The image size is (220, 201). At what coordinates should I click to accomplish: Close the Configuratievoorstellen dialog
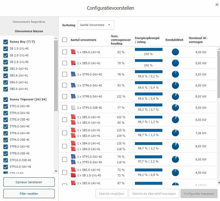217,5
